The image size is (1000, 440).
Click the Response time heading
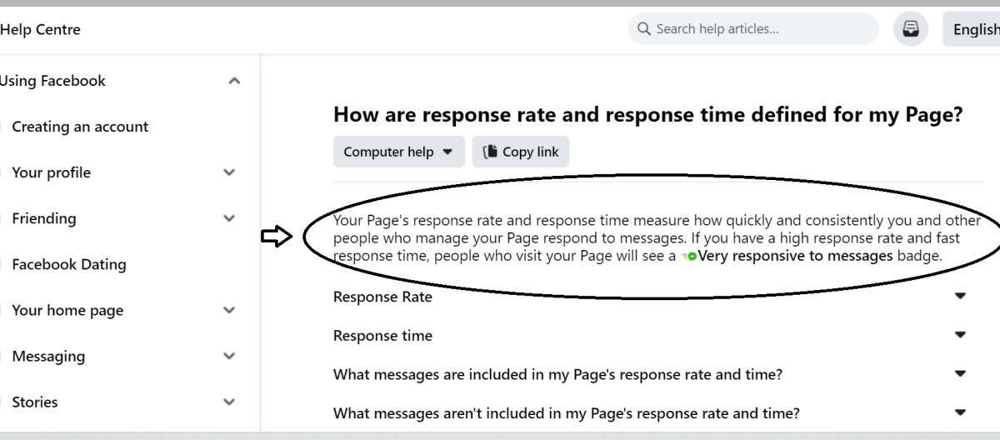pyautogui.click(x=382, y=336)
